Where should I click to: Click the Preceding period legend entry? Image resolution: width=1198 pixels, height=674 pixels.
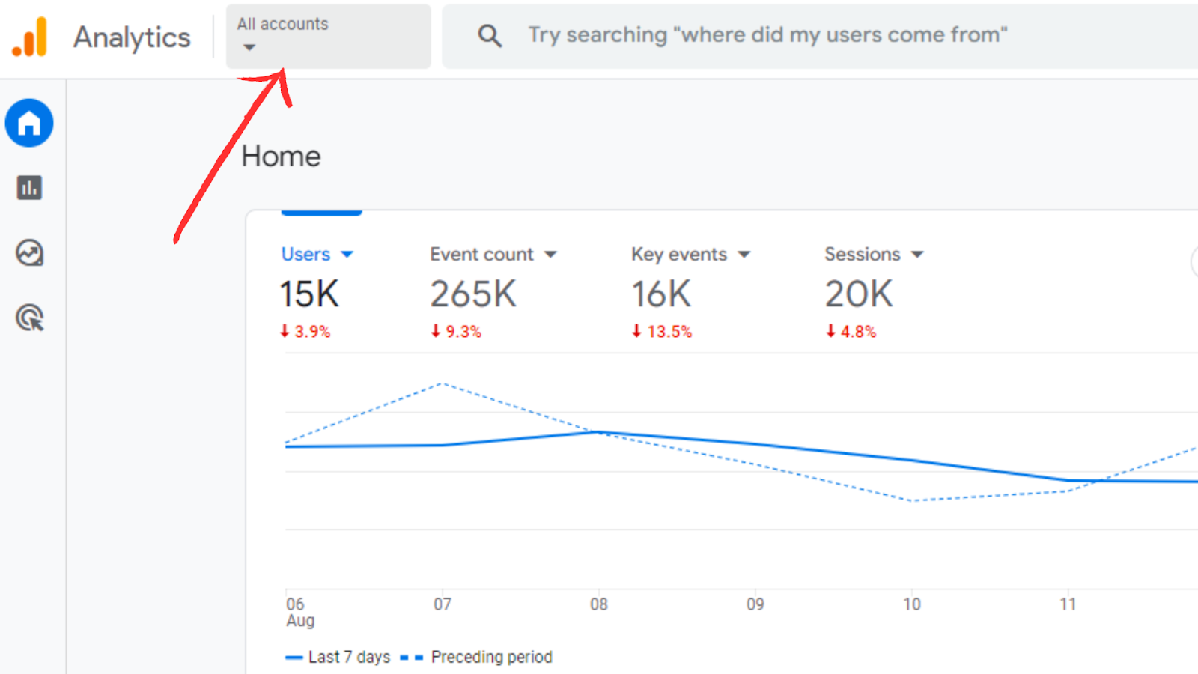click(476, 657)
